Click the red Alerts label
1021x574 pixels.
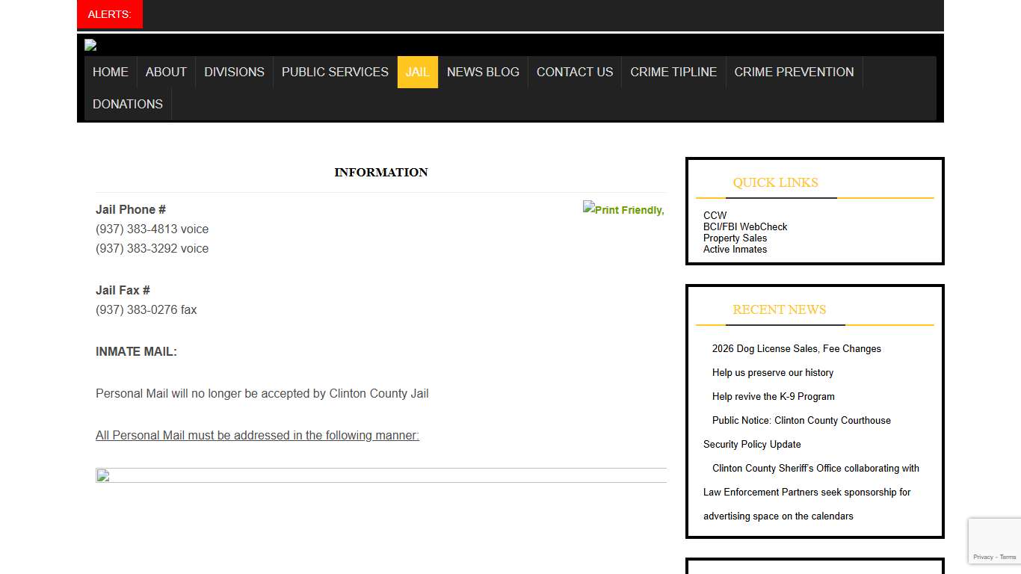pyautogui.click(x=110, y=14)
